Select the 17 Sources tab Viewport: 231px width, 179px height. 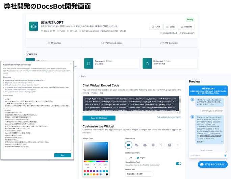pyautogui.click(x=54, y=43)
